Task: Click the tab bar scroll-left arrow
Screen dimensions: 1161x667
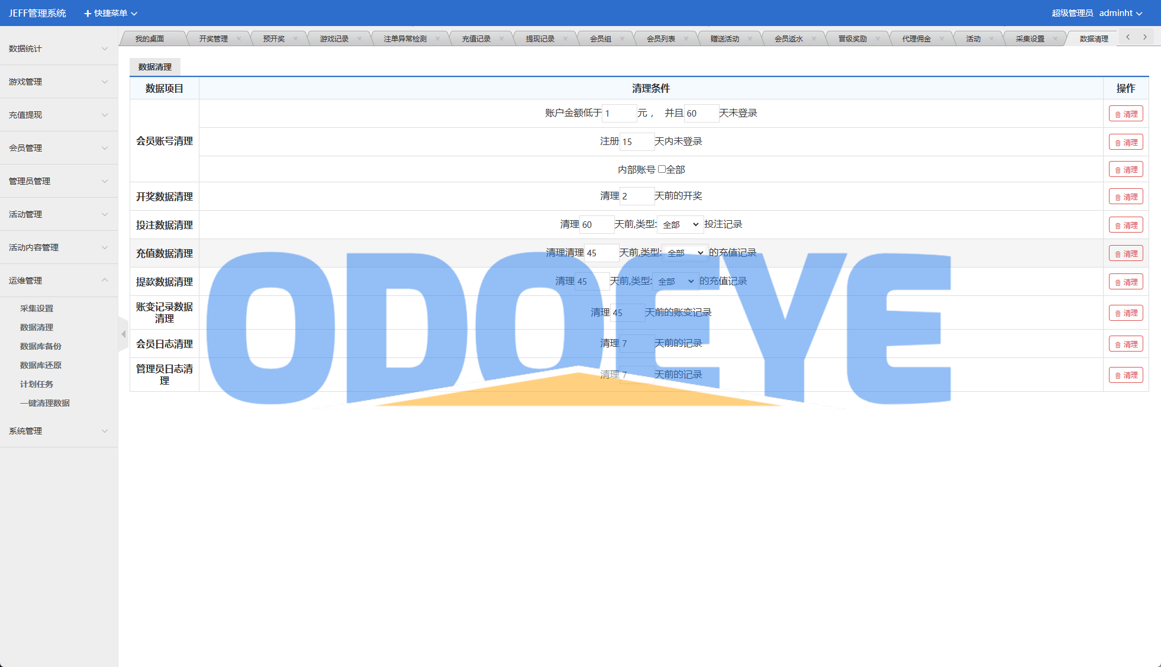Action: (1128, 37)
